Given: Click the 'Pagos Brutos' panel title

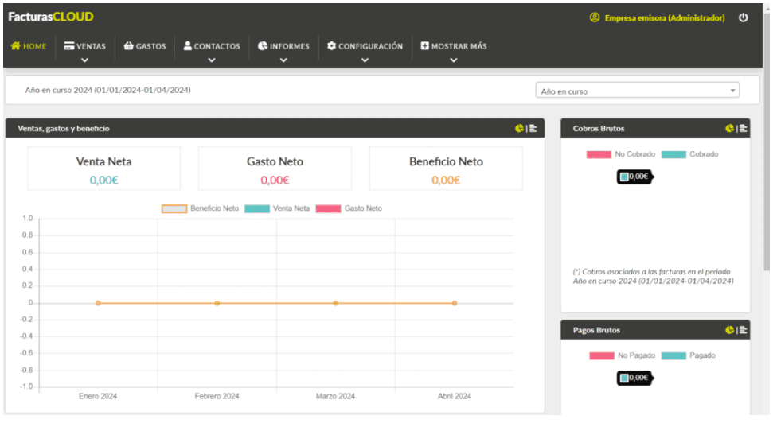Looking at the screenshot, I should coord(596,330).
